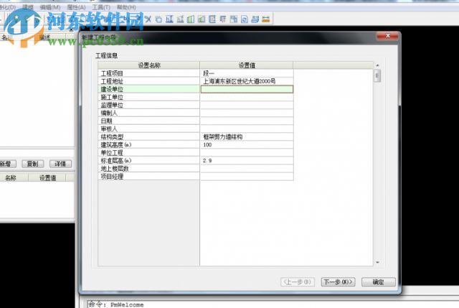Click the copy icon right of the delete X
This screenshot has width=459, height=308.
[x=158, y=19]
